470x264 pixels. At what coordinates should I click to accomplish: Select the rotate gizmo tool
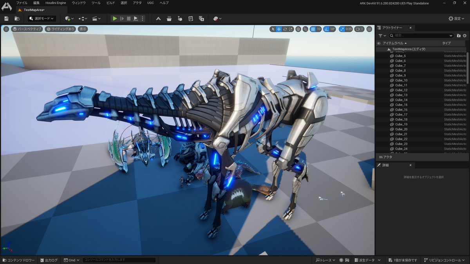285,29
